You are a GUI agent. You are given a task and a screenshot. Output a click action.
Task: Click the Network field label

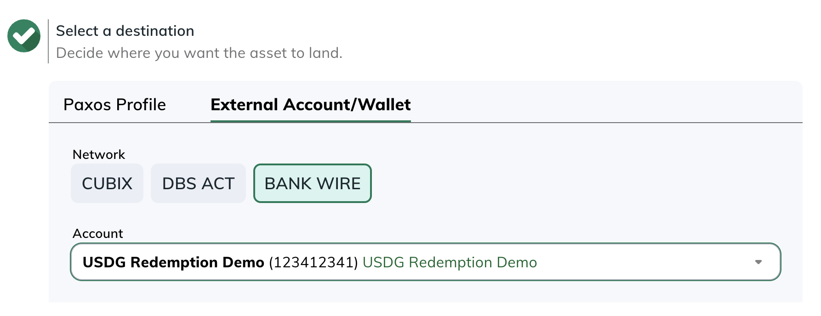(x=99, y=154)
